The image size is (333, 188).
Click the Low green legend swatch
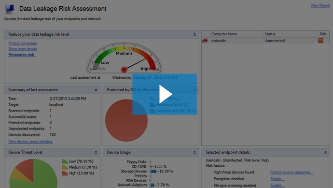tap(65, 161)
